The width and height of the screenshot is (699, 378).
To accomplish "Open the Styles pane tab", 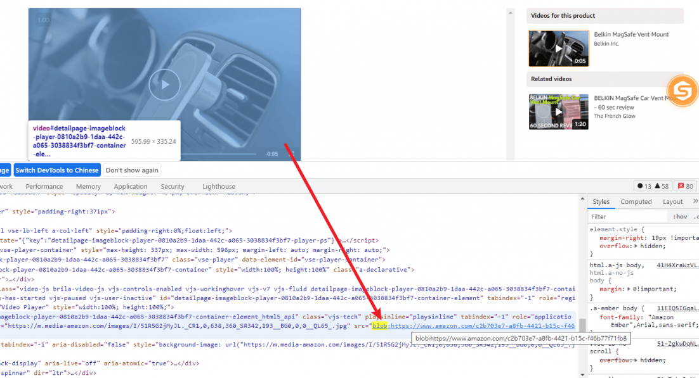I will coord(601,202).
